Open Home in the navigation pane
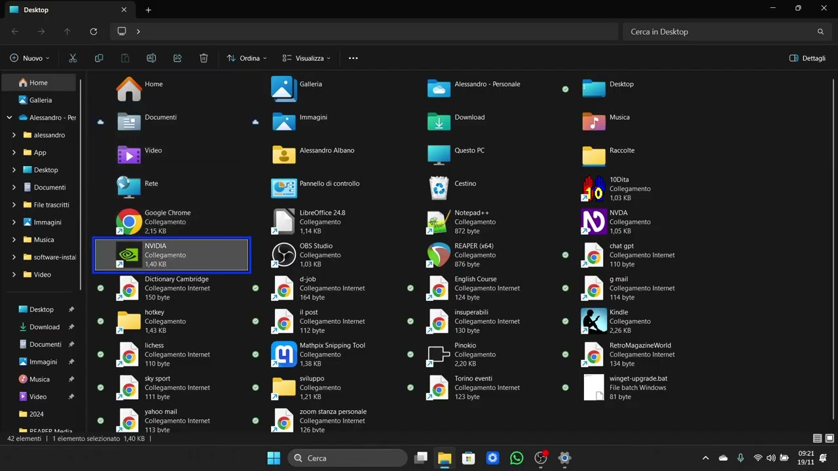Viewport: 838px width, 471px height. click(x=39, y=83)
